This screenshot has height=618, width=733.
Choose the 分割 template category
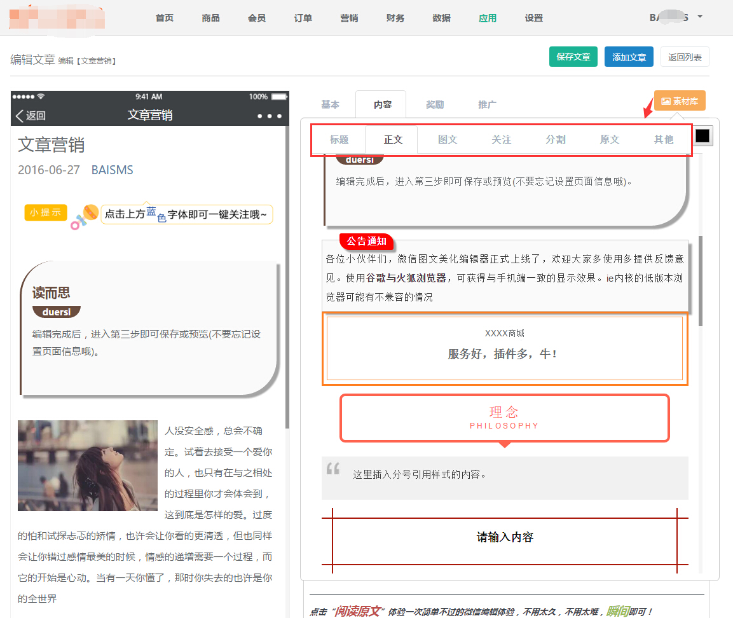[556, 140]
